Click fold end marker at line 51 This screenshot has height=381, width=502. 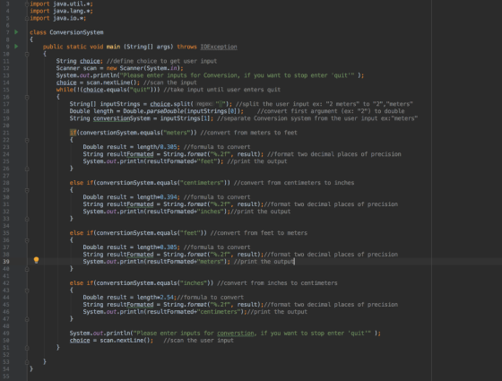(x=27, y=348)
